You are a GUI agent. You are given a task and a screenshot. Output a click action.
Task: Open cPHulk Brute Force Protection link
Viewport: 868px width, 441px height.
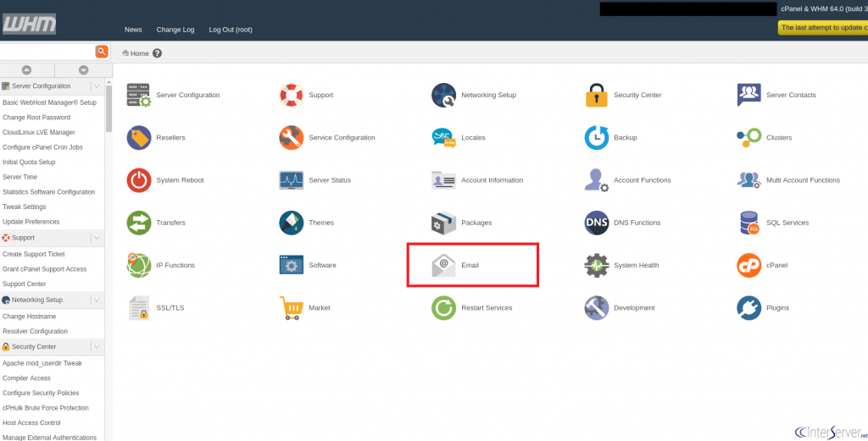46,408
